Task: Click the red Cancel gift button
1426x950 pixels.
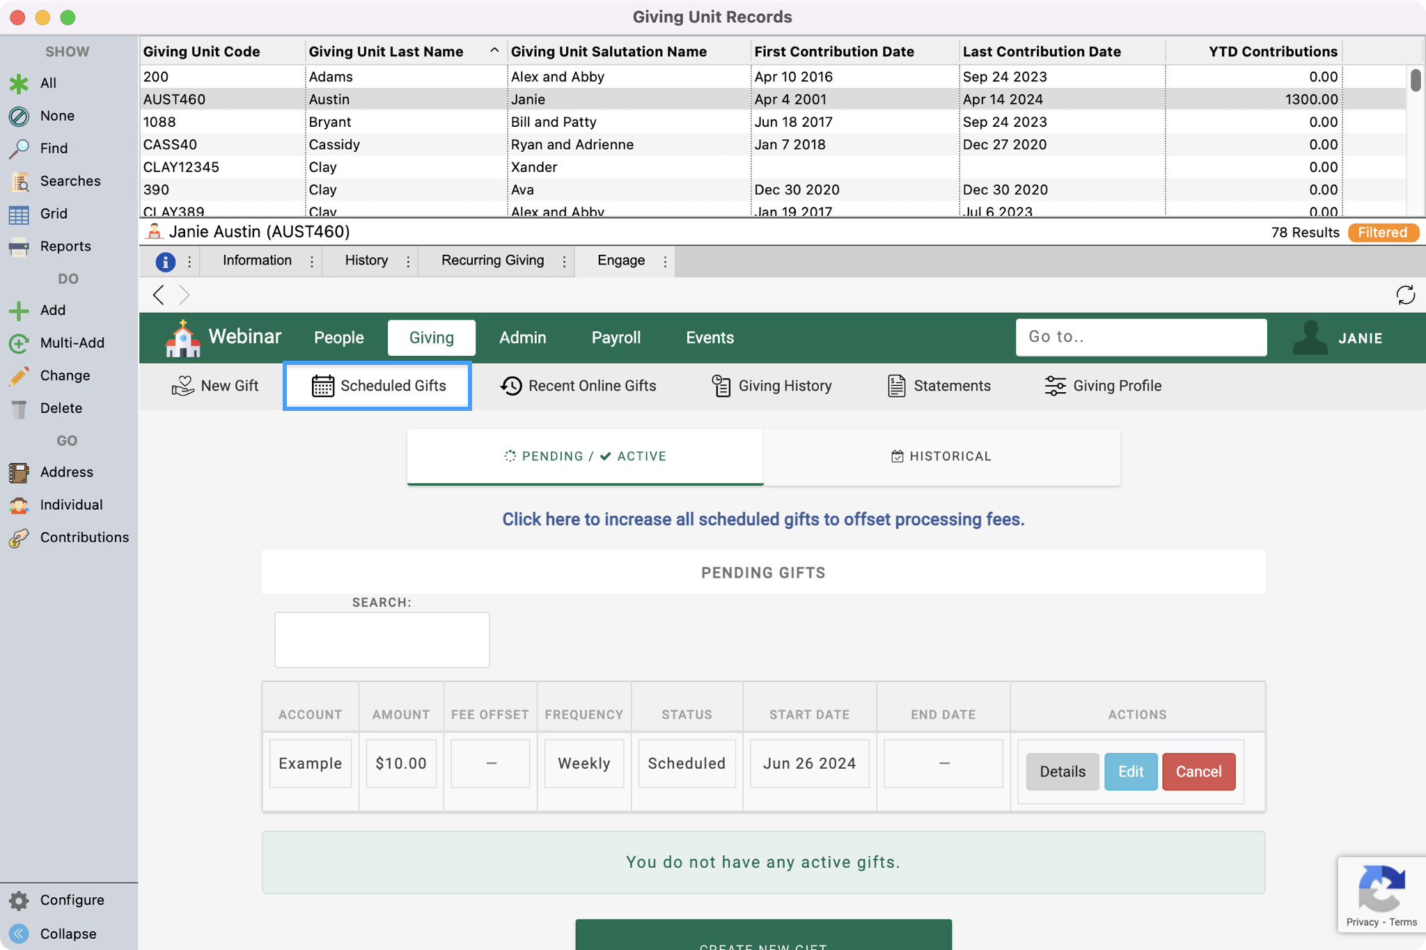Action: pyautogui.click(x=1198, y=771)
